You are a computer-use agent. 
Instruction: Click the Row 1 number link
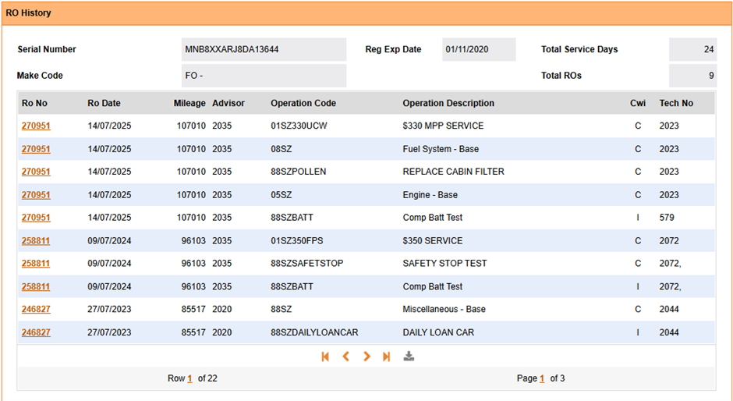[x=189, y=379]
